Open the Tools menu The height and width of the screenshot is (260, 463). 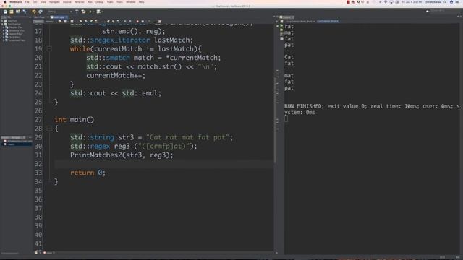click(119, 2)
